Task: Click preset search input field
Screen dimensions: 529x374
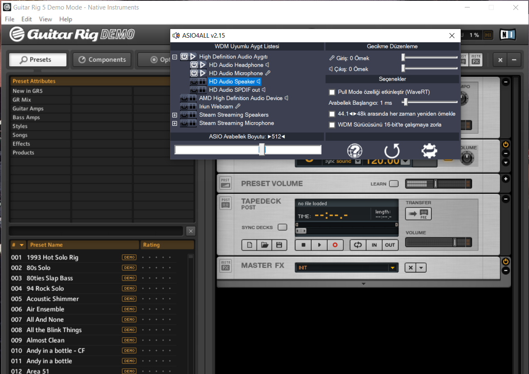Action: tap(96, 231)
